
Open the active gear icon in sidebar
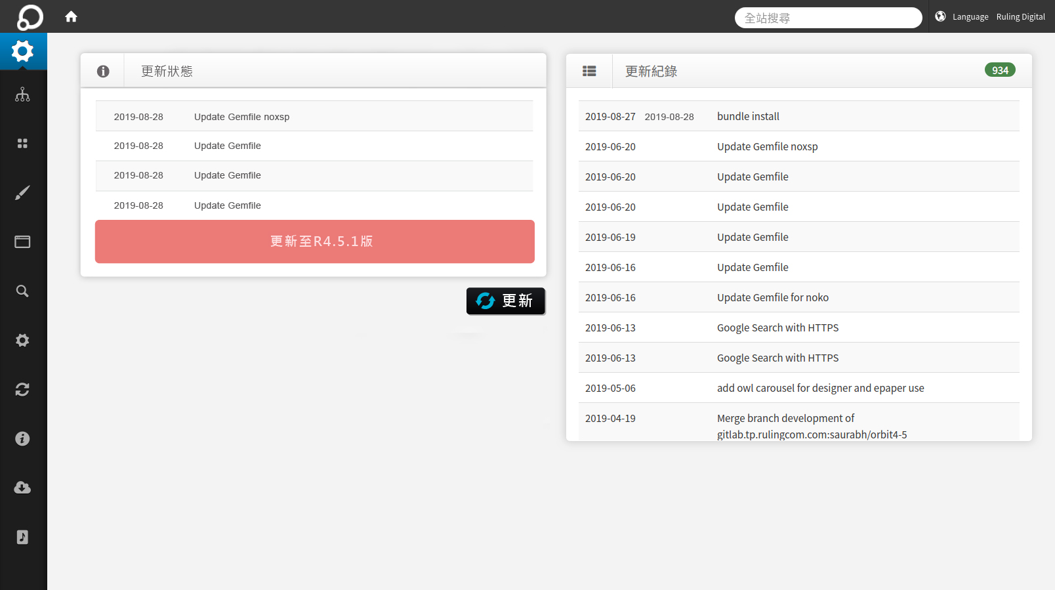click(x=23, y=51)
